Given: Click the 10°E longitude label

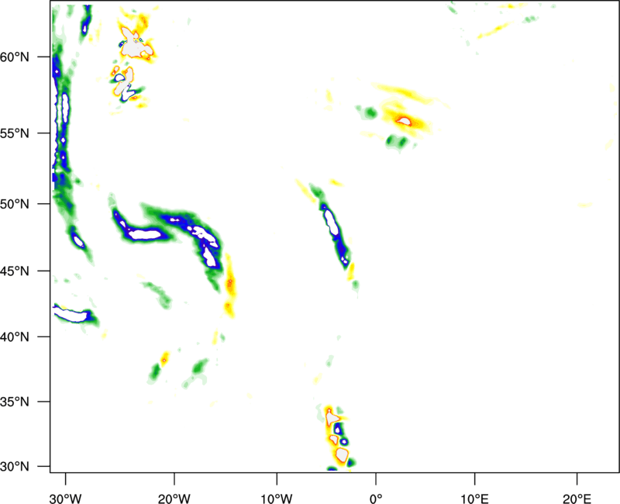Looking at the screenshot, I should click(x=474, y=499).
